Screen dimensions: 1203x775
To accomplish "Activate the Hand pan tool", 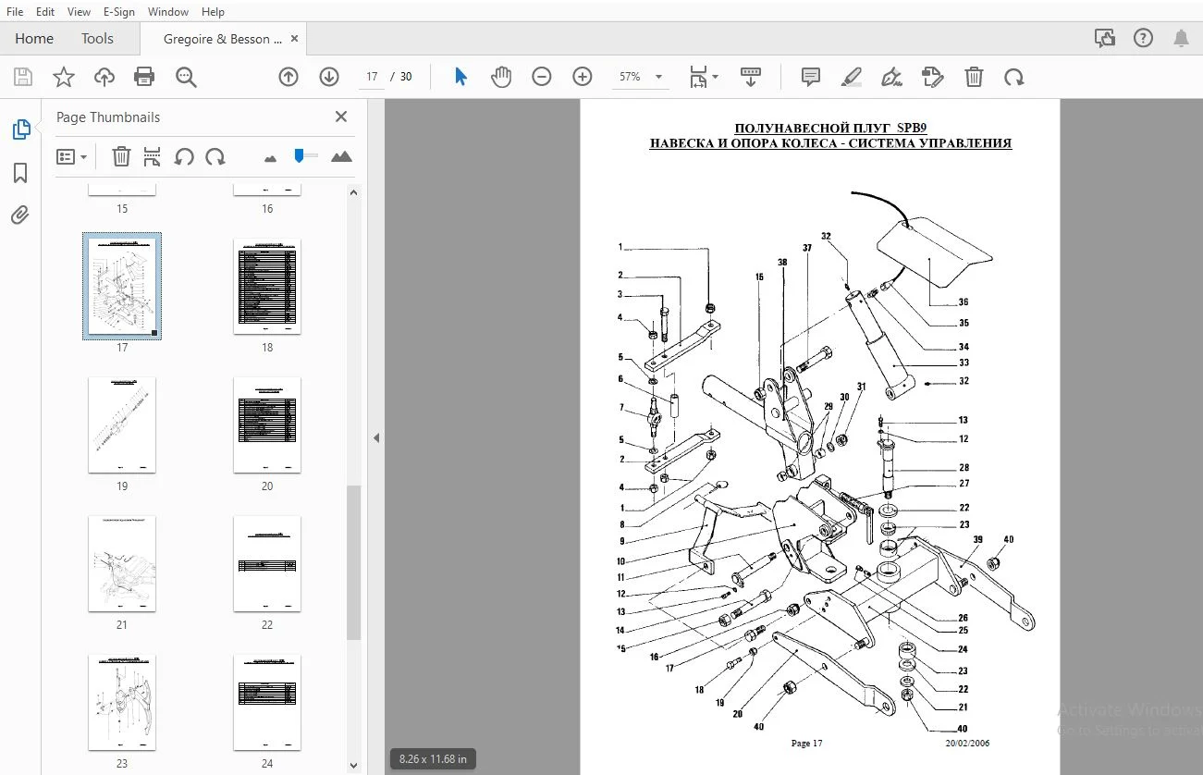I will pyautogui.click(x=501, y=77).
